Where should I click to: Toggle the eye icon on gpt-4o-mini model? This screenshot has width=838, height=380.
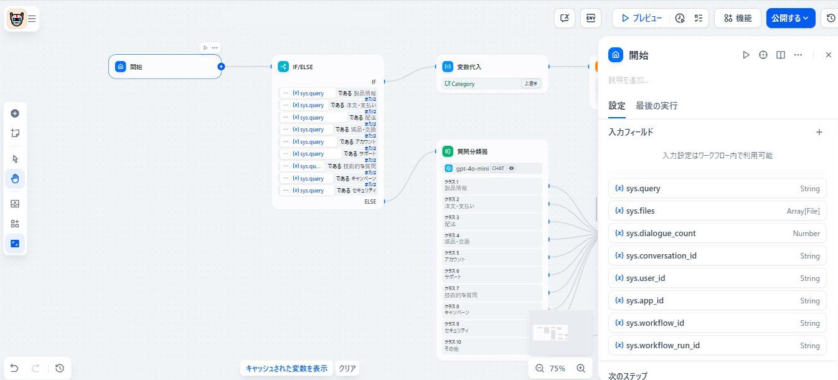512,168
